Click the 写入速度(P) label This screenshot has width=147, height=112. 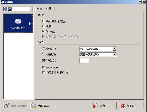[50, 49]
